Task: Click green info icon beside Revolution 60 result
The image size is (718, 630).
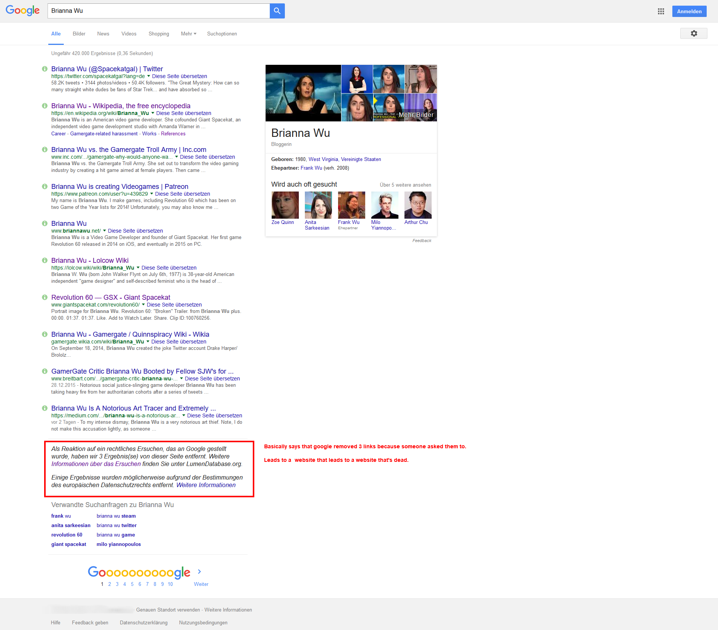Action: (45, 297)
